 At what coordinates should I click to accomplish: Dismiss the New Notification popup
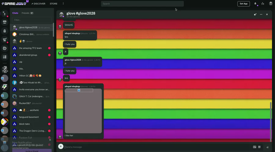pyautogui.click(x=50, y=140)
